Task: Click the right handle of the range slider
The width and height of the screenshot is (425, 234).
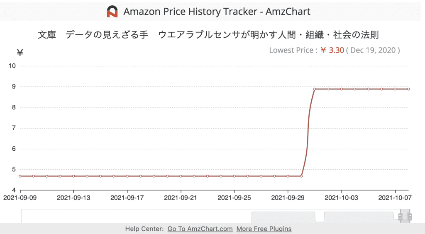Action: 409,217
